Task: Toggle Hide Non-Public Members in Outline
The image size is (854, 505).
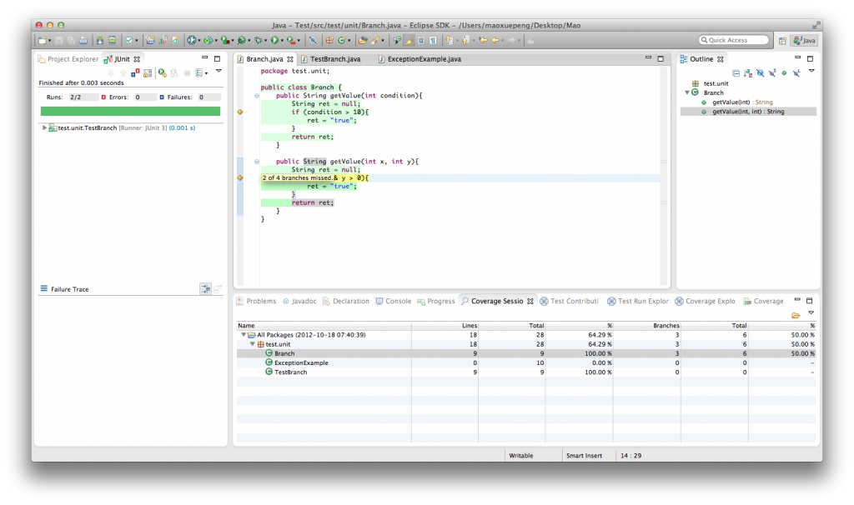Action: click(784, 73)
